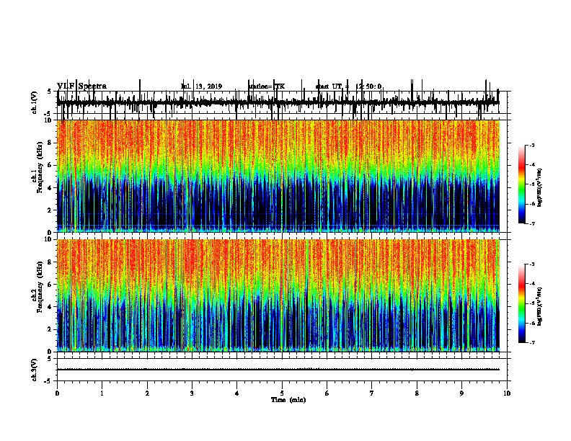Click the lower color scale bar for ch.2
Screen dimensions: 571x441
click(x=521, y=303)
